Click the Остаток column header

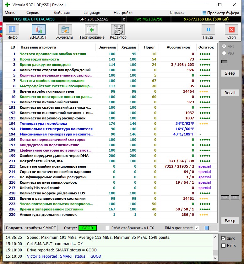pos(206,47)
